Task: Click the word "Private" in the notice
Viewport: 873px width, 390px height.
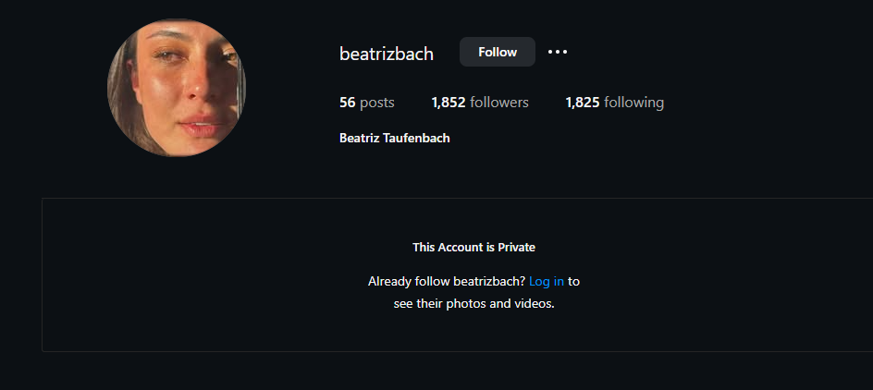Action: point(516,247)
